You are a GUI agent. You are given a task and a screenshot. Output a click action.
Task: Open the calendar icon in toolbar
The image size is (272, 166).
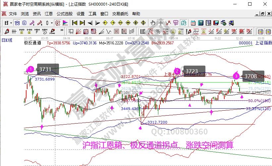pos(193,23)
